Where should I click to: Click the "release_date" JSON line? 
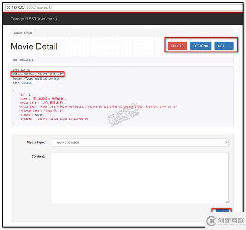(x=41, y=111)
